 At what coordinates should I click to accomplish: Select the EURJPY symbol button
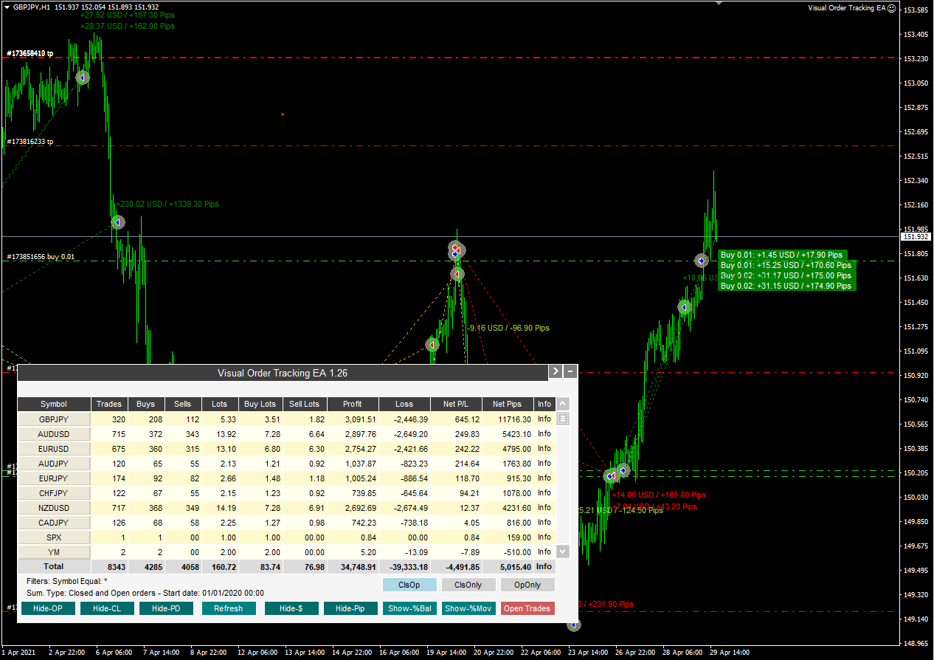54,478
